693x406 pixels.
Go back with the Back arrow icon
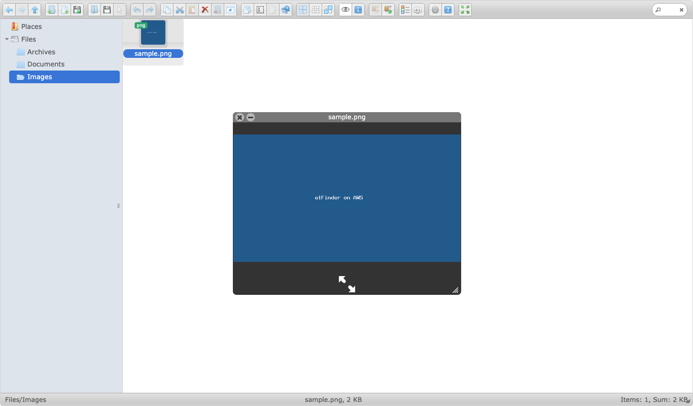coord(9,10)
